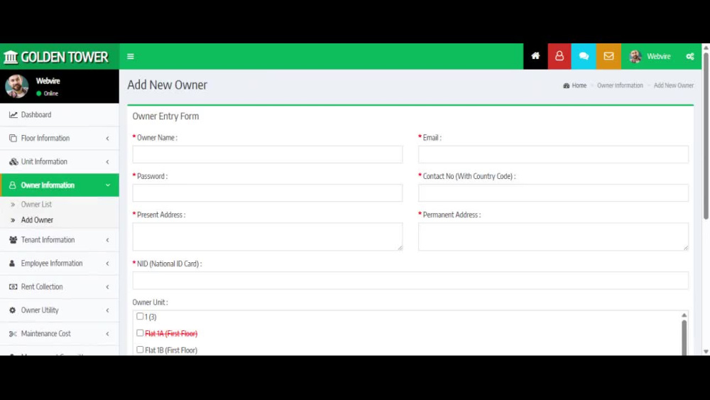Click the Maintenance Cost scissors icon
This screenshot has height=400, width=710.
pos(13,334)
